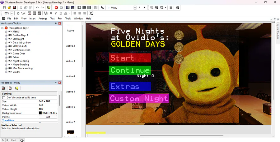Open the Run menu
This screenshot has width=280, height=142.
pos(60,19)
